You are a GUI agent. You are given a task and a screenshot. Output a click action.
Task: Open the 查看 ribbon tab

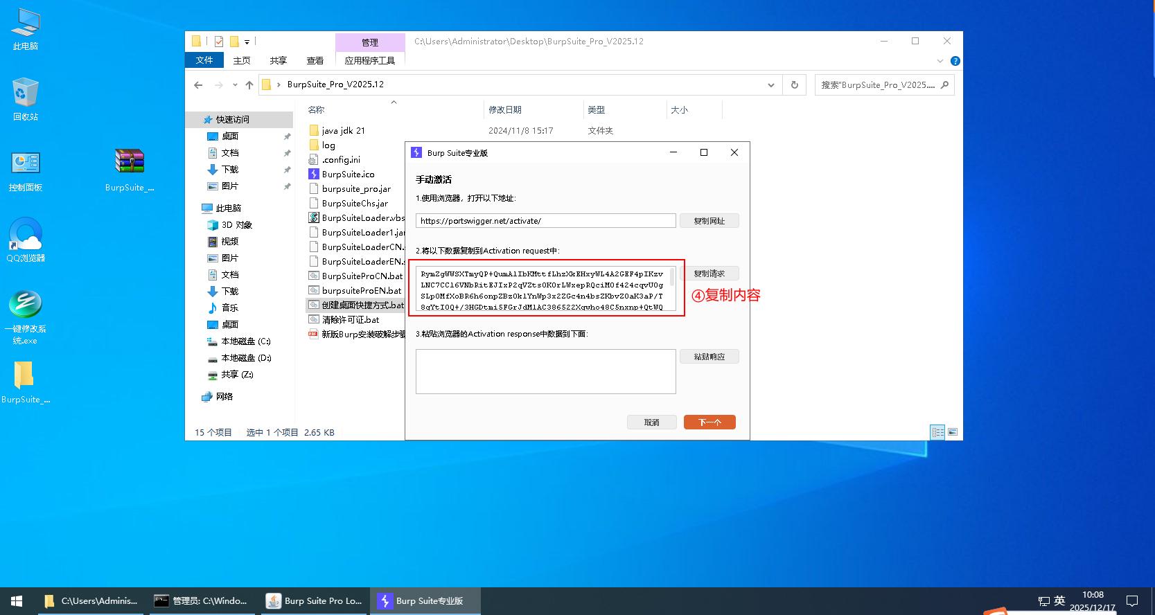click(315, 61)
